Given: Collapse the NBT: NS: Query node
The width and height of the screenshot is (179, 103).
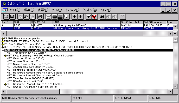Looking at the screenshot, I should 3,50.
